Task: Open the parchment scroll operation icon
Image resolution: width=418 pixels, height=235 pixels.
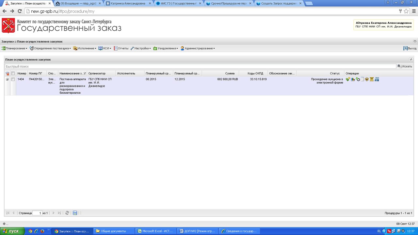Action: pos(372,79)
